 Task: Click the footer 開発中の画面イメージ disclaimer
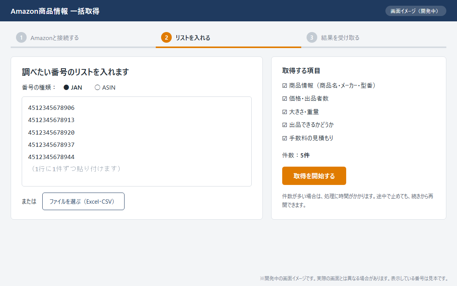click(354, 278)
